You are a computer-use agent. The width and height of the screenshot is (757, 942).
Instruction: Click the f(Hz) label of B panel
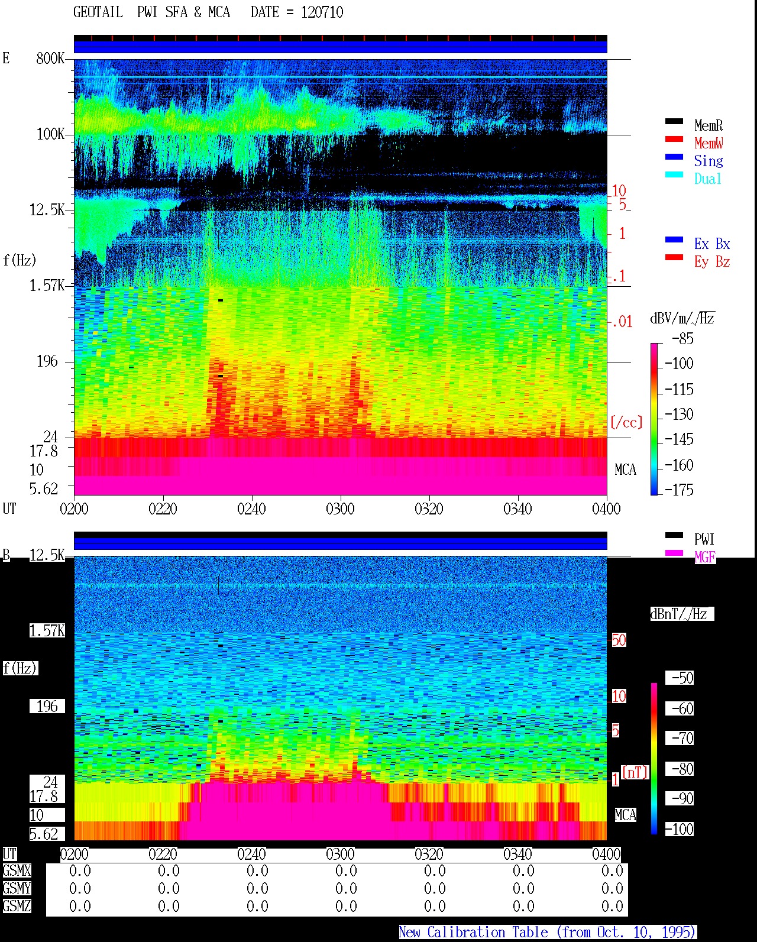click(20, 668)
